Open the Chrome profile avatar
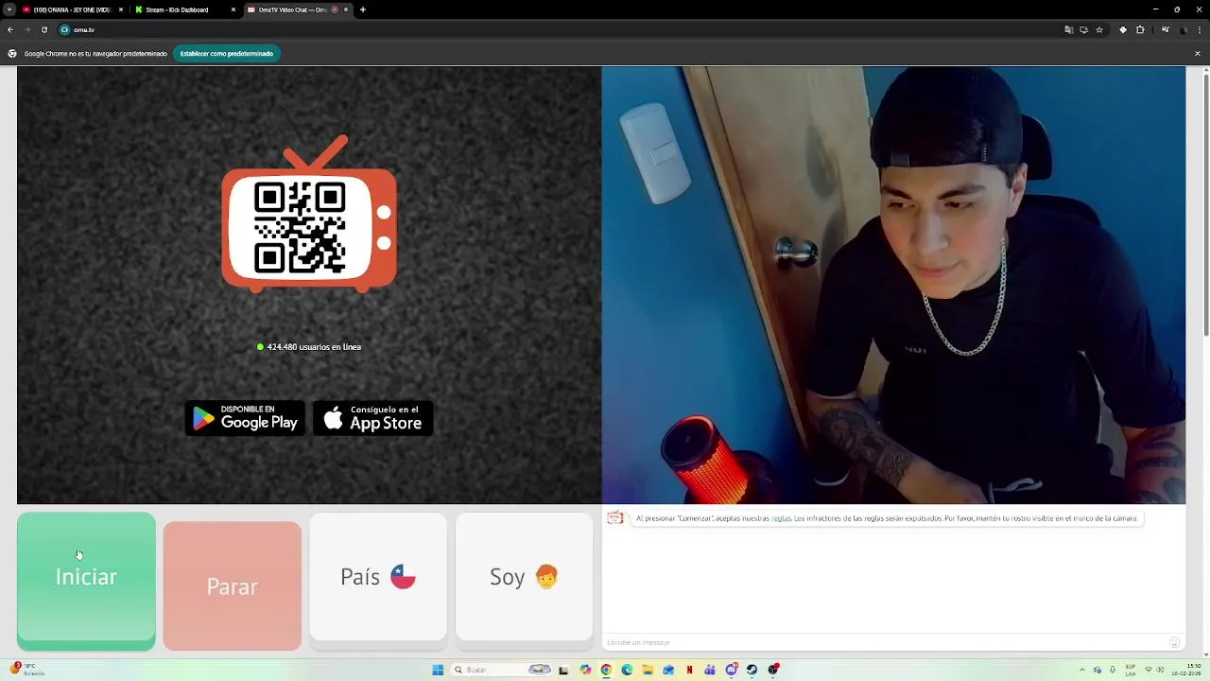 click(1184, 29)
